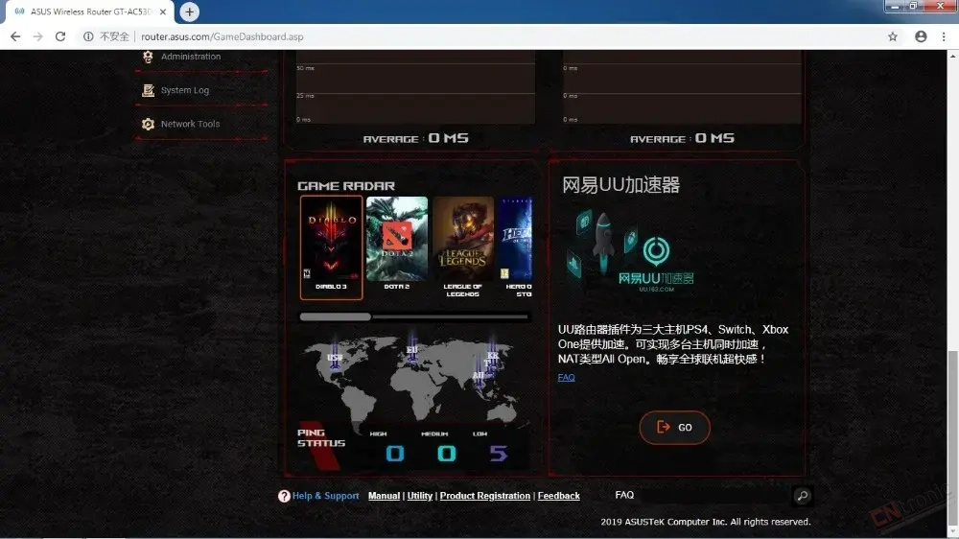Open the System Log icon
959x539 pixels.
click(148, 90)
